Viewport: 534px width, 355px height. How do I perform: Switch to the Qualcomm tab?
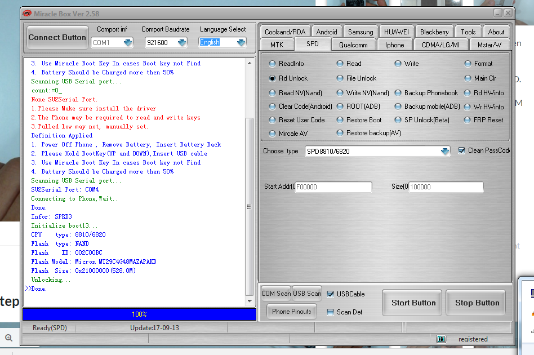pos(354,45)
